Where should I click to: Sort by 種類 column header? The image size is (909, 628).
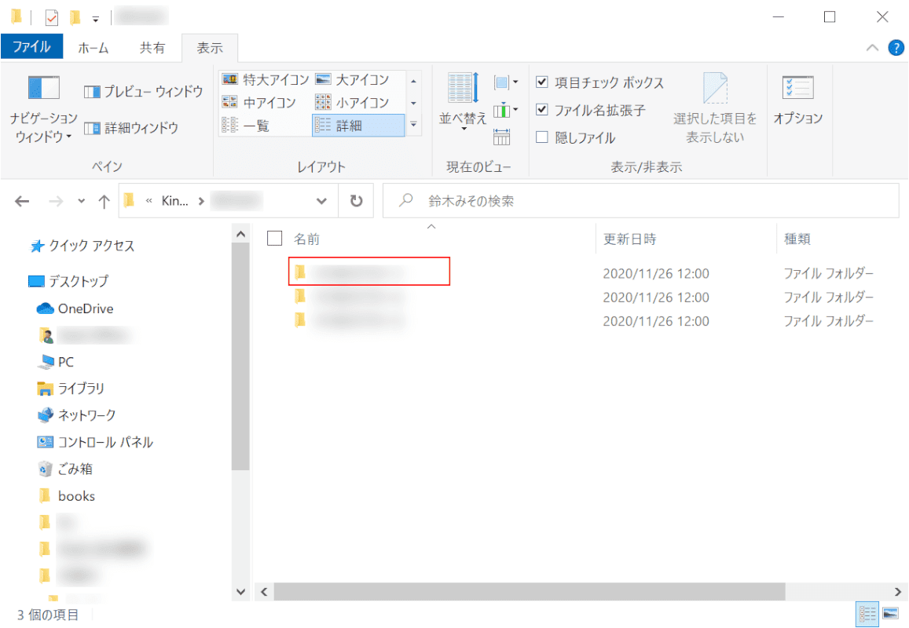[x=797, y=239]
